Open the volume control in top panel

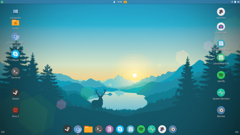pos(238,2)
